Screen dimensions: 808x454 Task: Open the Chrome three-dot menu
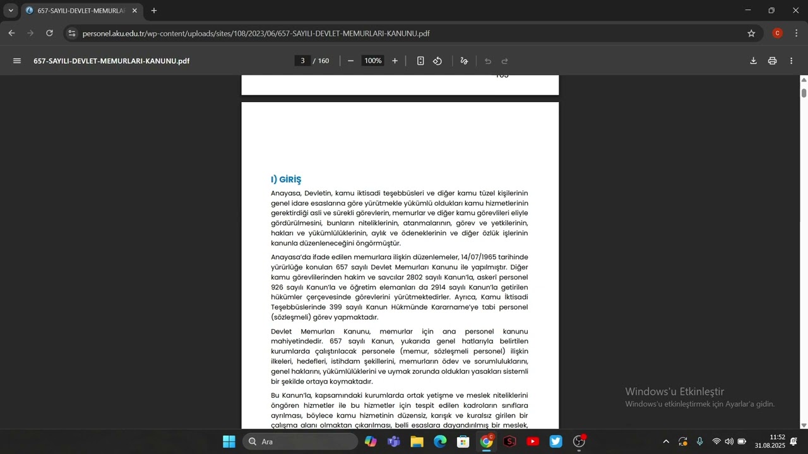pos(796,33)
